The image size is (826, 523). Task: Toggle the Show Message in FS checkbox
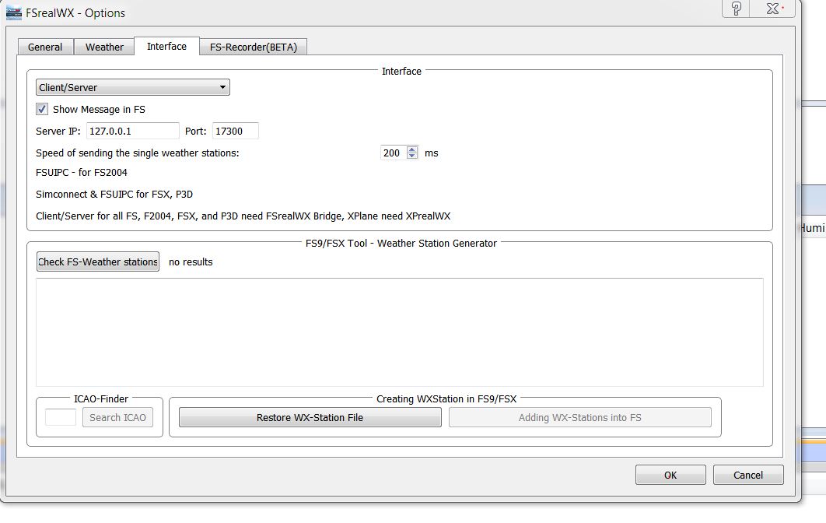[42, 109]
